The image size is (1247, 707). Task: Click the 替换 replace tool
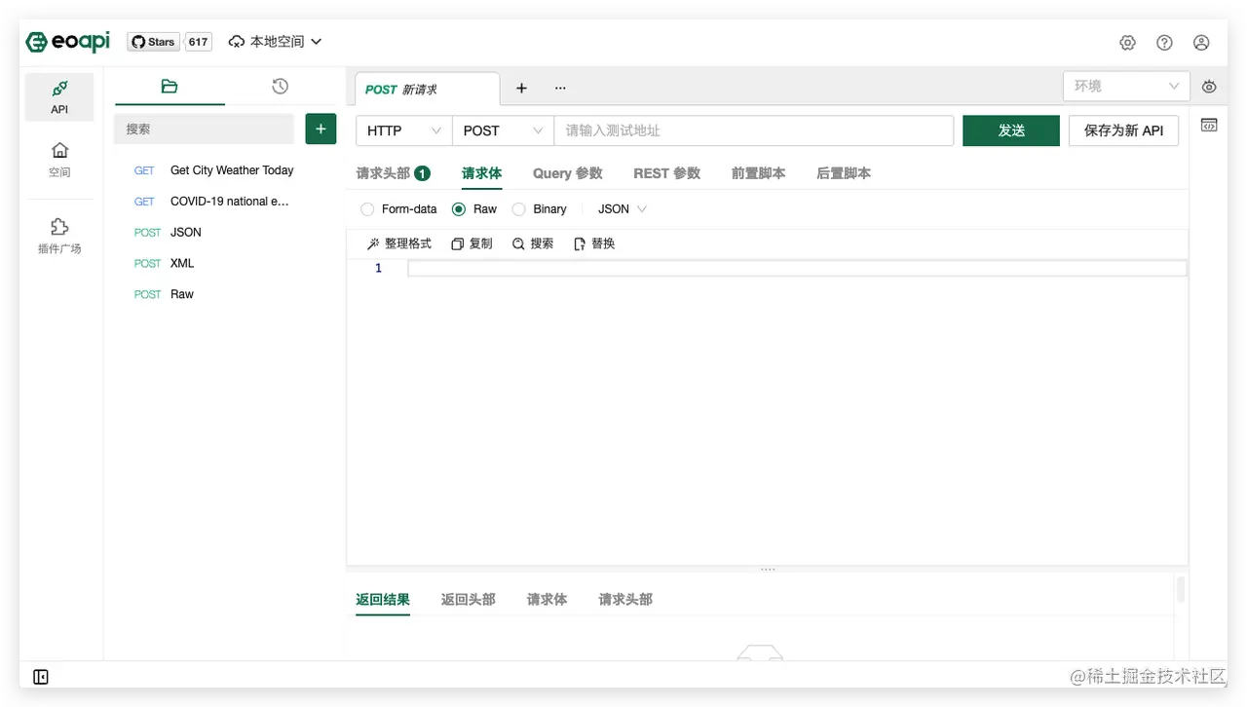594,243
